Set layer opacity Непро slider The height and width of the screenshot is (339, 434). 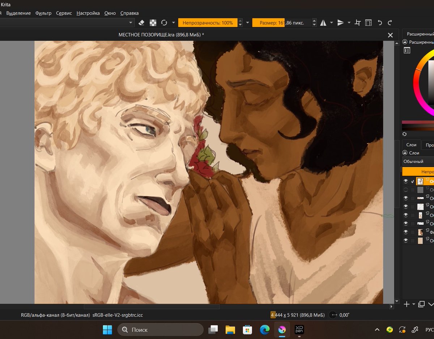pyautogui.click(x=418, y=171)
